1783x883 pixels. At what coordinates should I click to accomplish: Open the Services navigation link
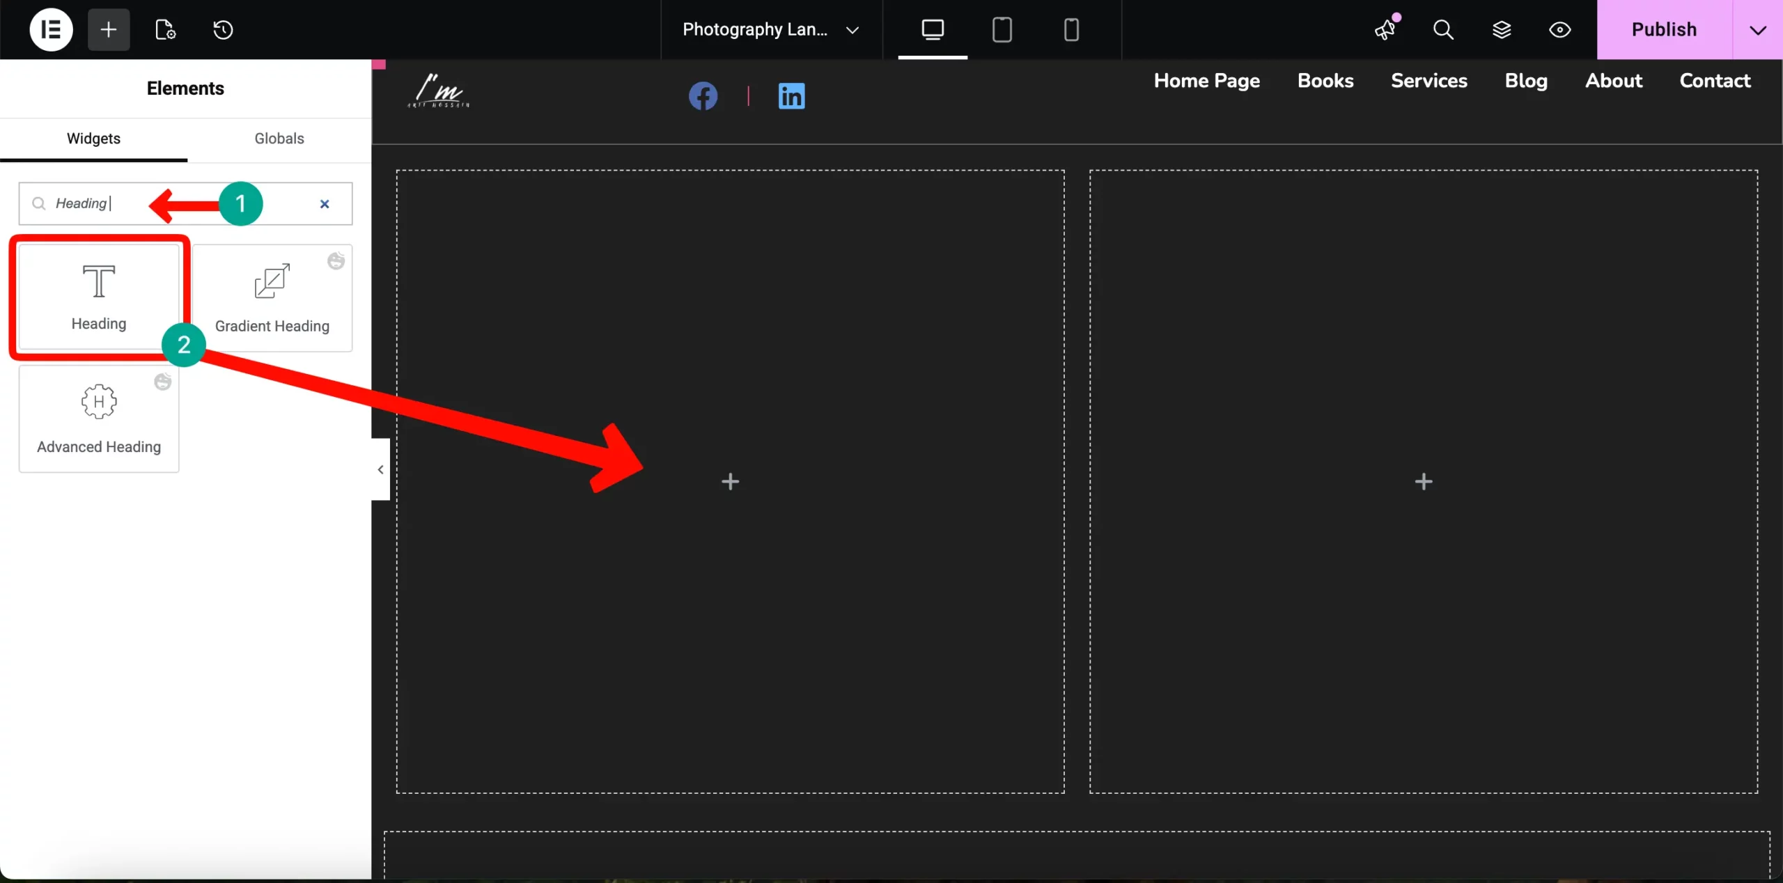pyautogui.click(x=1428, y=81)
